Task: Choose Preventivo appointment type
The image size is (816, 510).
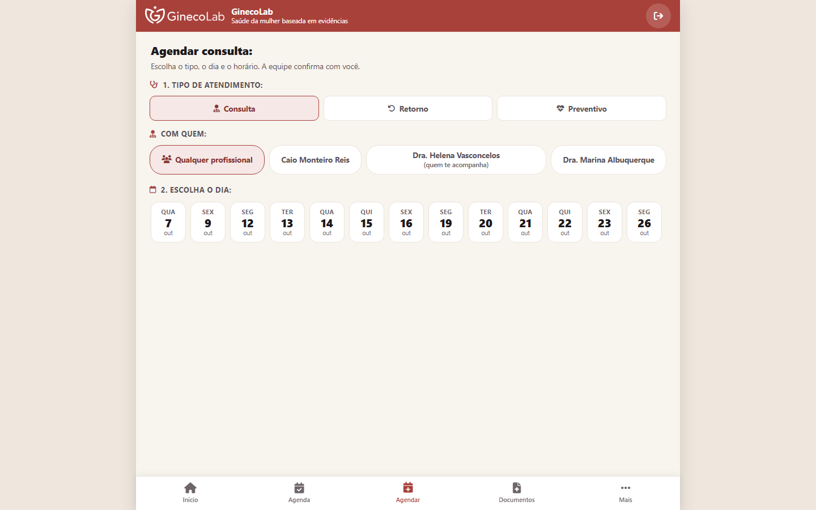Action: point(581,108)
